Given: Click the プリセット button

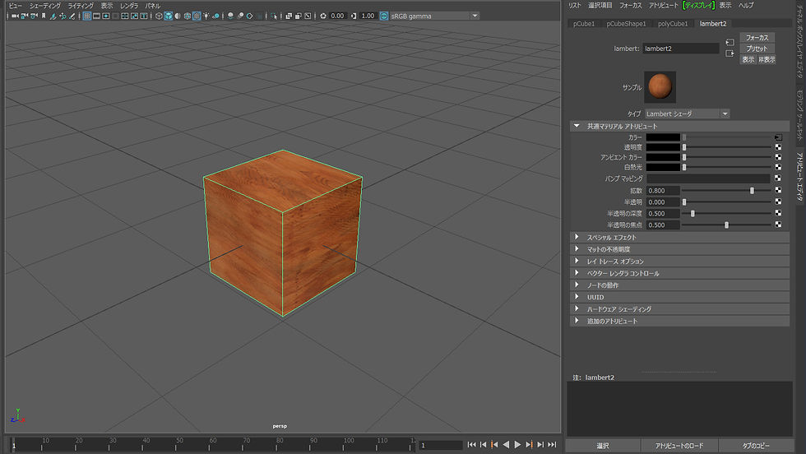Looking at the screenshot, I should (757, 49).
